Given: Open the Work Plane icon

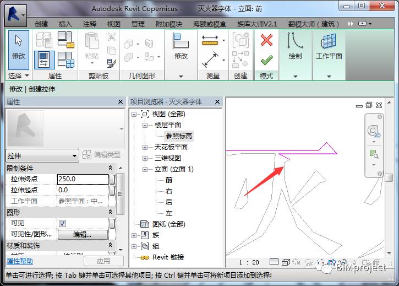Looking at the screenshot, I should click(x=329, y=41).
